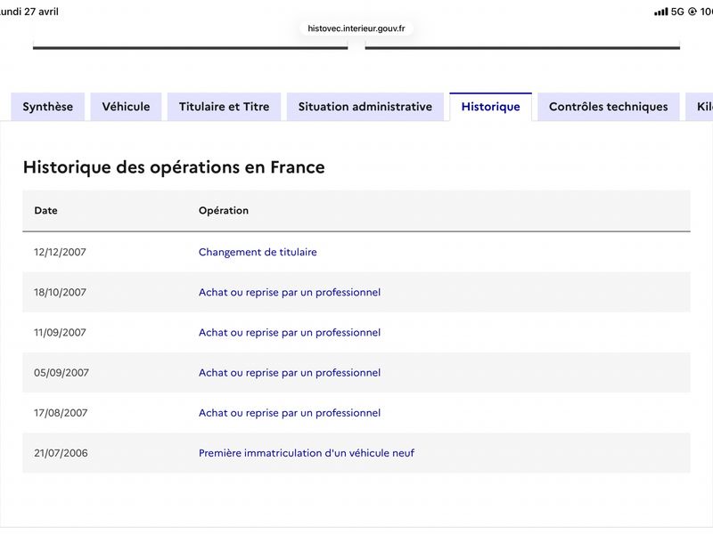
Task: Select the partially visible Kilométrage tab
Action: point(700,107)
